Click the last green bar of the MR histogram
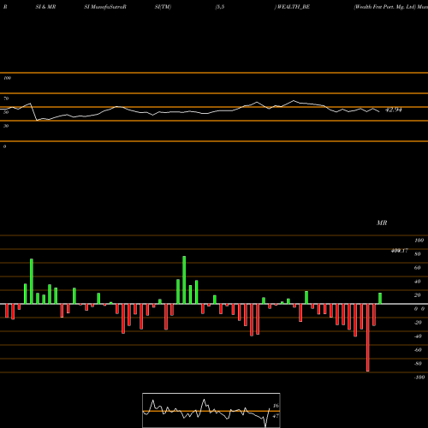The width and height of the screenshot is (428, 428). pyautogui.click(x=380, y=299)
